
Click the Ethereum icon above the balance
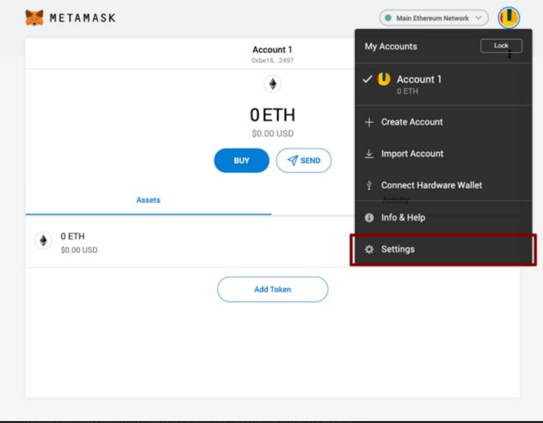coord(272,84)
